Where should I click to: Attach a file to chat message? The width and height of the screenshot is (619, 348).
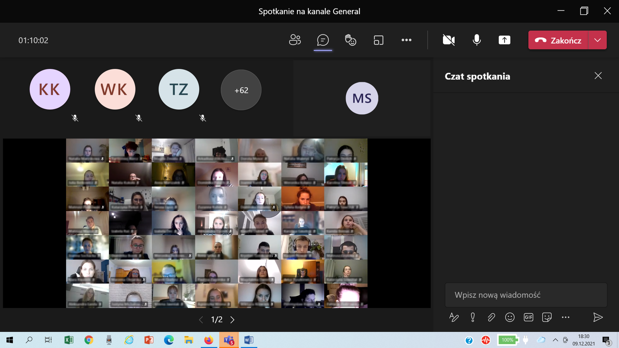491,317
